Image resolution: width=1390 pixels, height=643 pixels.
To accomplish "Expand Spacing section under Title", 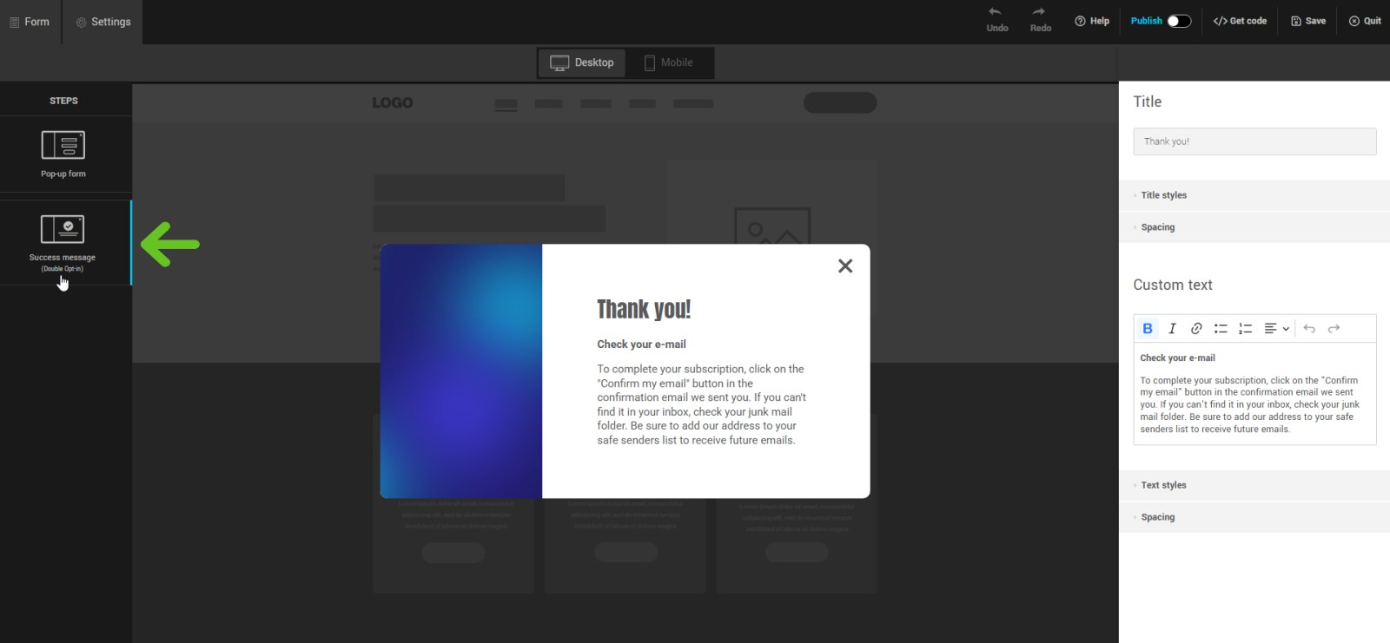I will [x=1157, y=227].
